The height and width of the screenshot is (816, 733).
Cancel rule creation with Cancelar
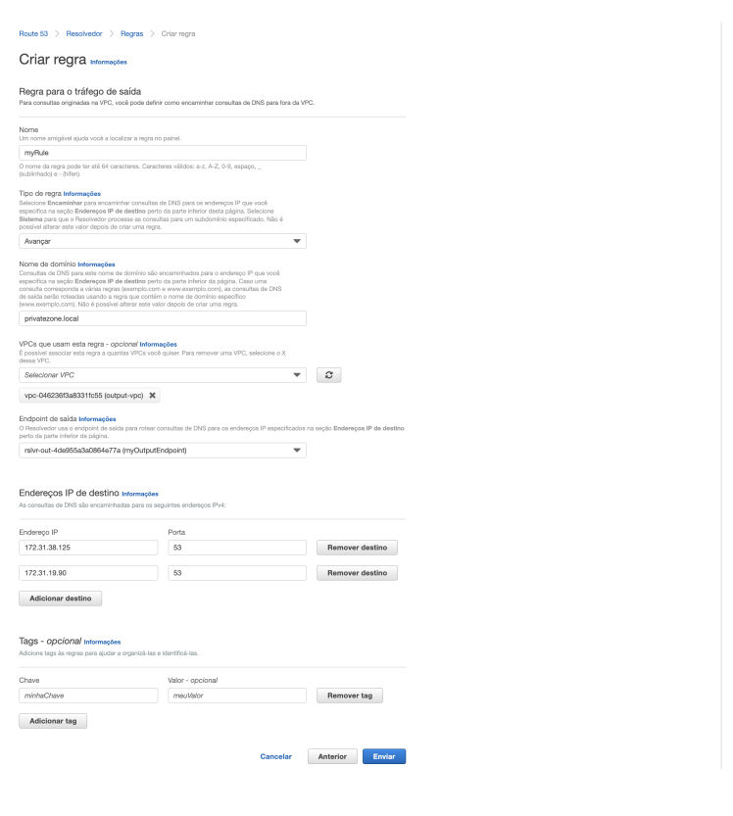[x=276, y=756]
